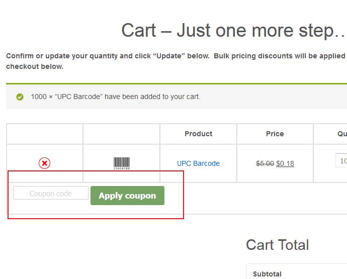Click the discounted $0.18 price
This screenshot has height=279, width=347.
click(285, 163)
